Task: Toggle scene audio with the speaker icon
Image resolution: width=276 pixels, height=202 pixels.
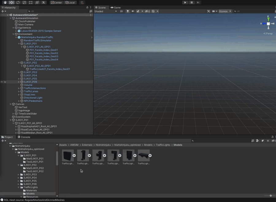Action: pos(133,11)
